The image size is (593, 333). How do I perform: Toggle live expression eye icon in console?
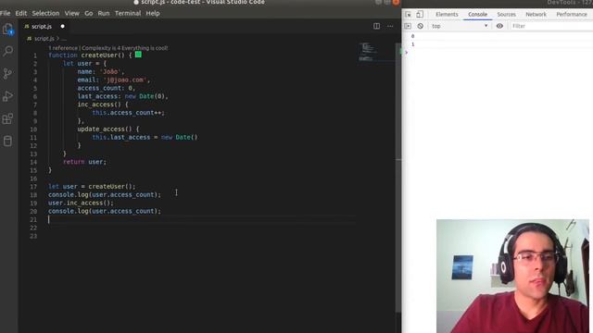coord(499,26)
